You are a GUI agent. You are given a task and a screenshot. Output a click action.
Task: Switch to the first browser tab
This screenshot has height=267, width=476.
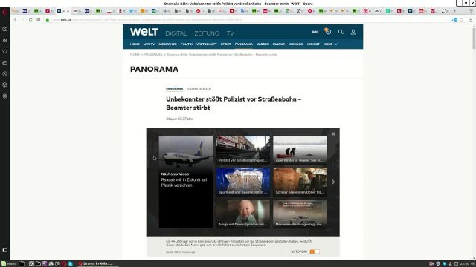point(15,11)
